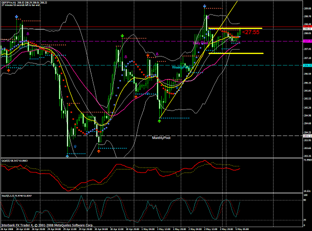Select the upper yellow horizontal line
Viewport: 312px width, 231px height.
[236, 28]
